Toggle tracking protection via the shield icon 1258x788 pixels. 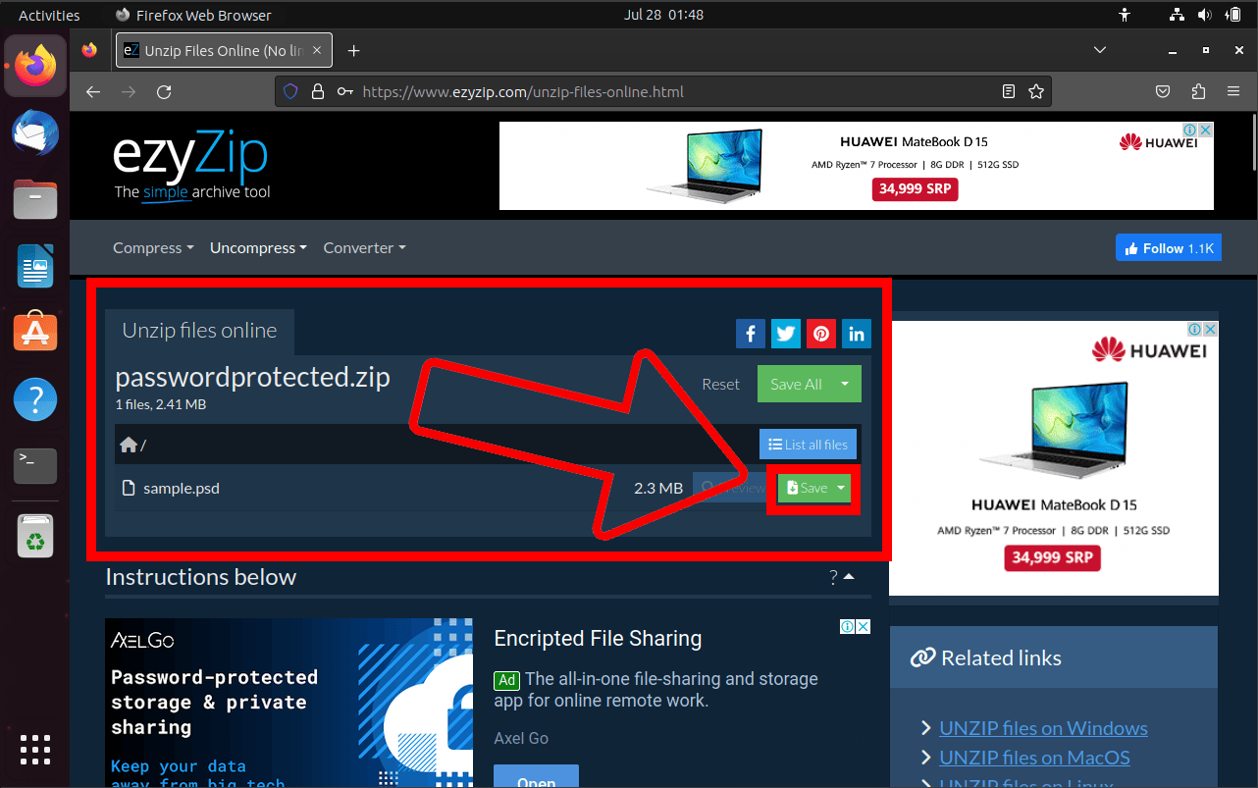pos(289,90)
